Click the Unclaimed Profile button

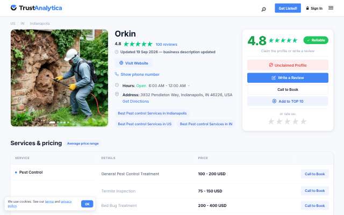pos(288,65)
